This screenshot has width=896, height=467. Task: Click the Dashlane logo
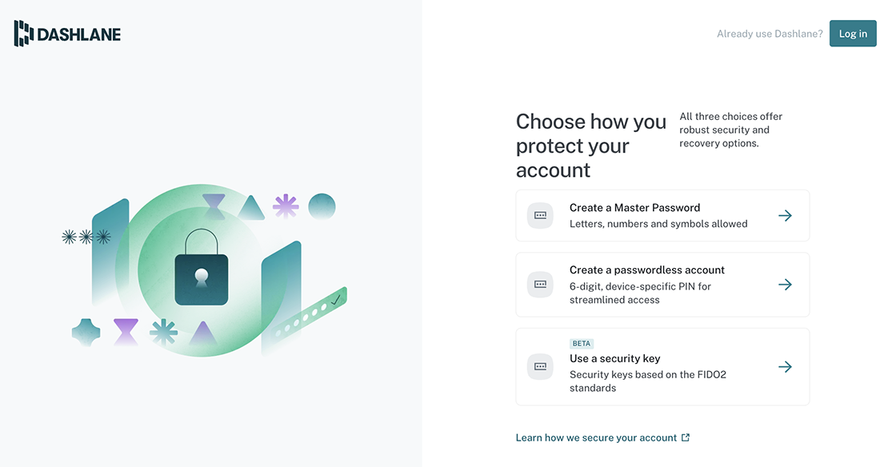(67, 34)
